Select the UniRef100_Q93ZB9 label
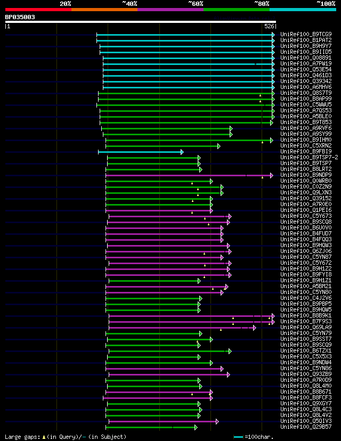The width and height of the screenshot is (341, 441). tap(306, 374)
